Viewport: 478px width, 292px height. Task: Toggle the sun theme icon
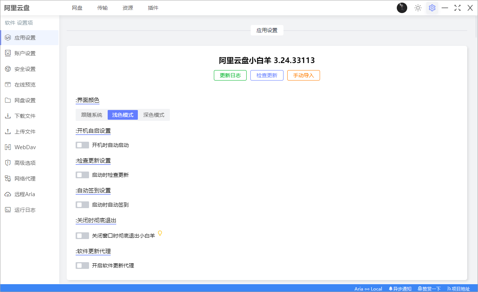tap(418, 8)
